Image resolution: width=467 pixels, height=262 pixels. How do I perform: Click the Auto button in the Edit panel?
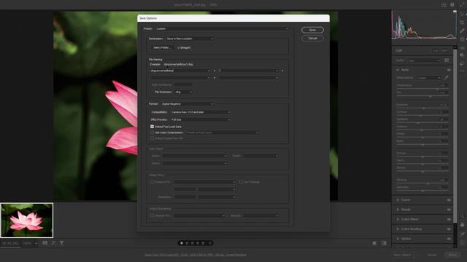point(436,50)
